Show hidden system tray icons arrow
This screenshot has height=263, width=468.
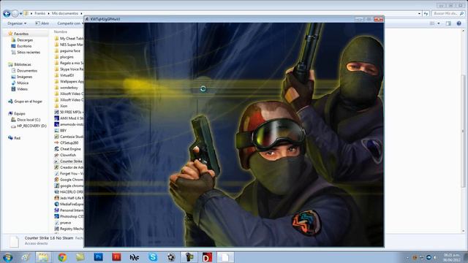(x=407, y=257)
